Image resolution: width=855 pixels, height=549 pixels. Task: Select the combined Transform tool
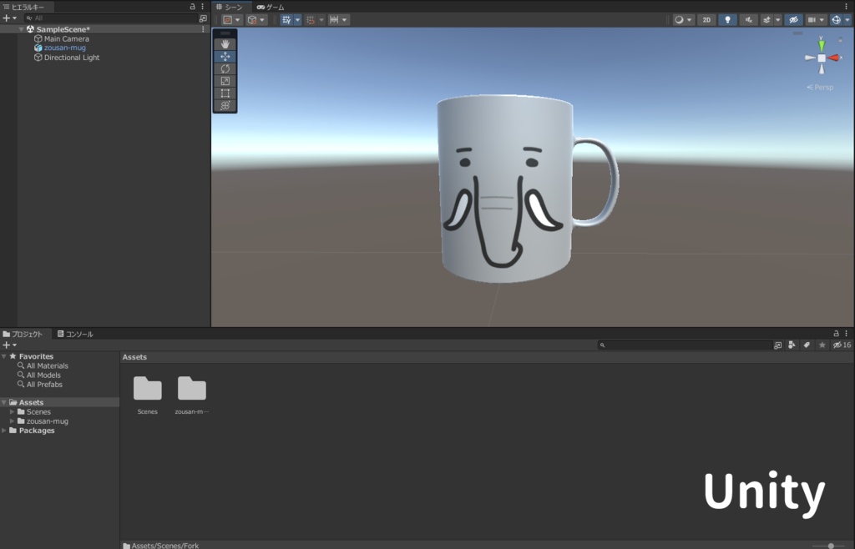coord(225,104)
